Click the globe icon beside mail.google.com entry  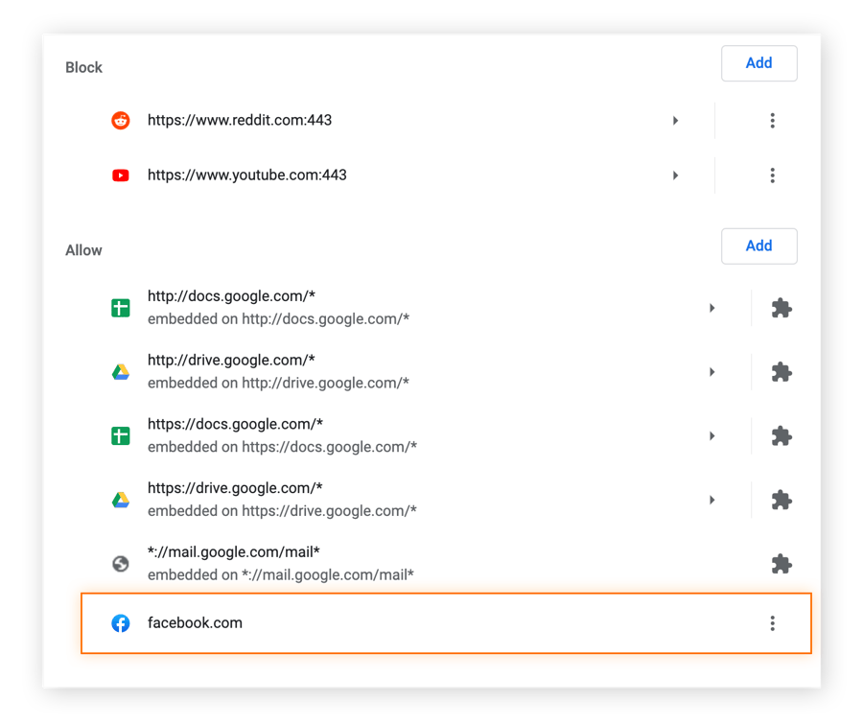point(121,564)
